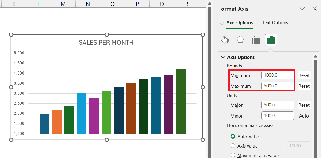
Task: Reset the Maximum bound value
Action: tap(304, 86)
